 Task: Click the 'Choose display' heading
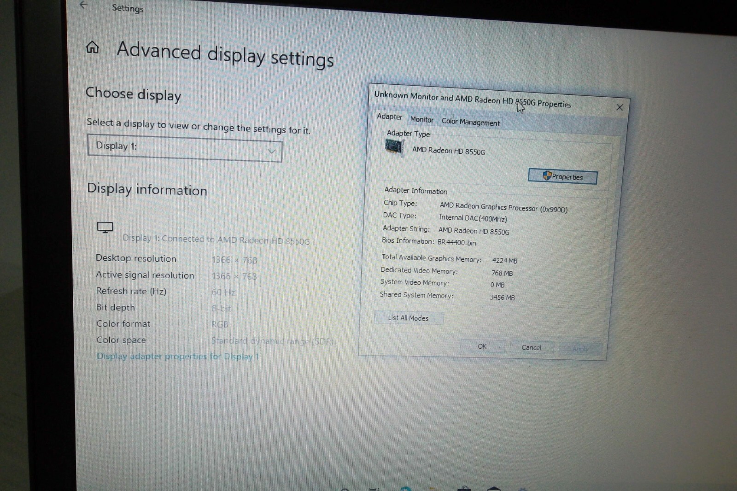click(134, 94)
